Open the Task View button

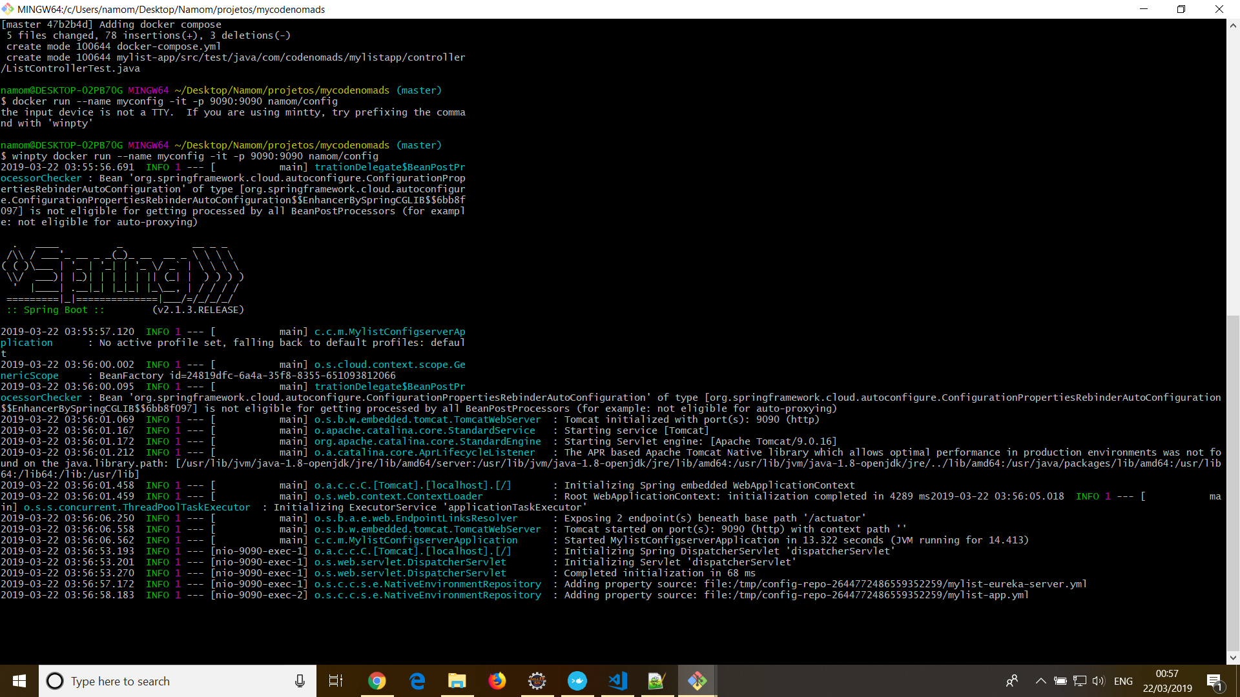tap(336, 681)
